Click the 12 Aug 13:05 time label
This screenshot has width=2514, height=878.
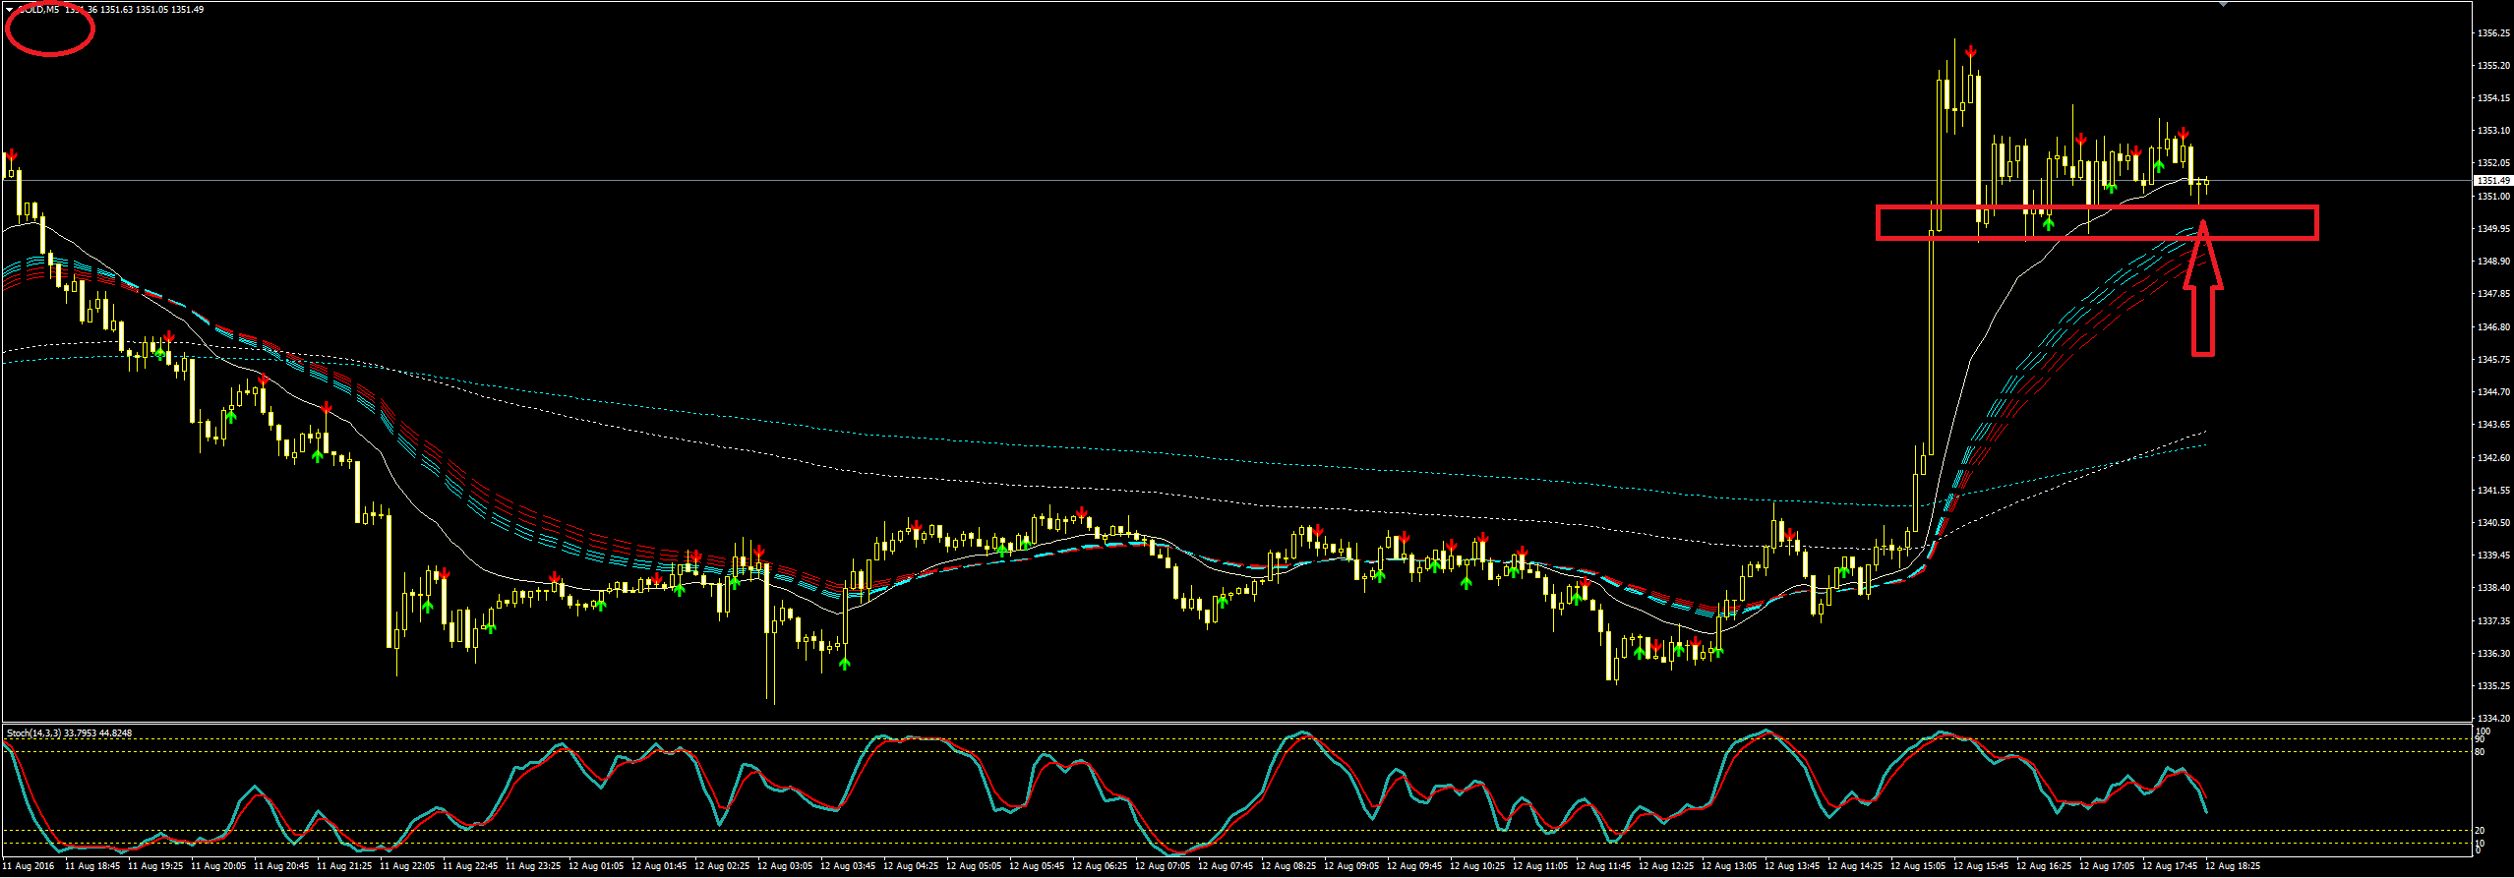tap(1729, 866)
